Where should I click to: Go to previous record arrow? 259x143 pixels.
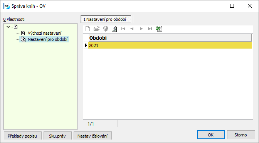pyautogui.click(x=132, y=29)
